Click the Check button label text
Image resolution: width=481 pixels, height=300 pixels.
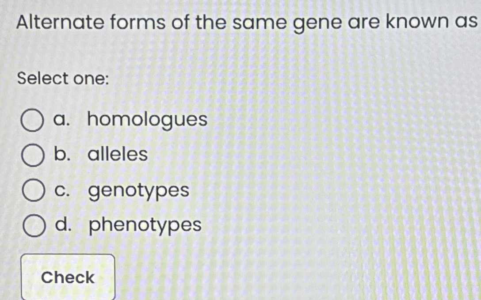tap(67, 277)
